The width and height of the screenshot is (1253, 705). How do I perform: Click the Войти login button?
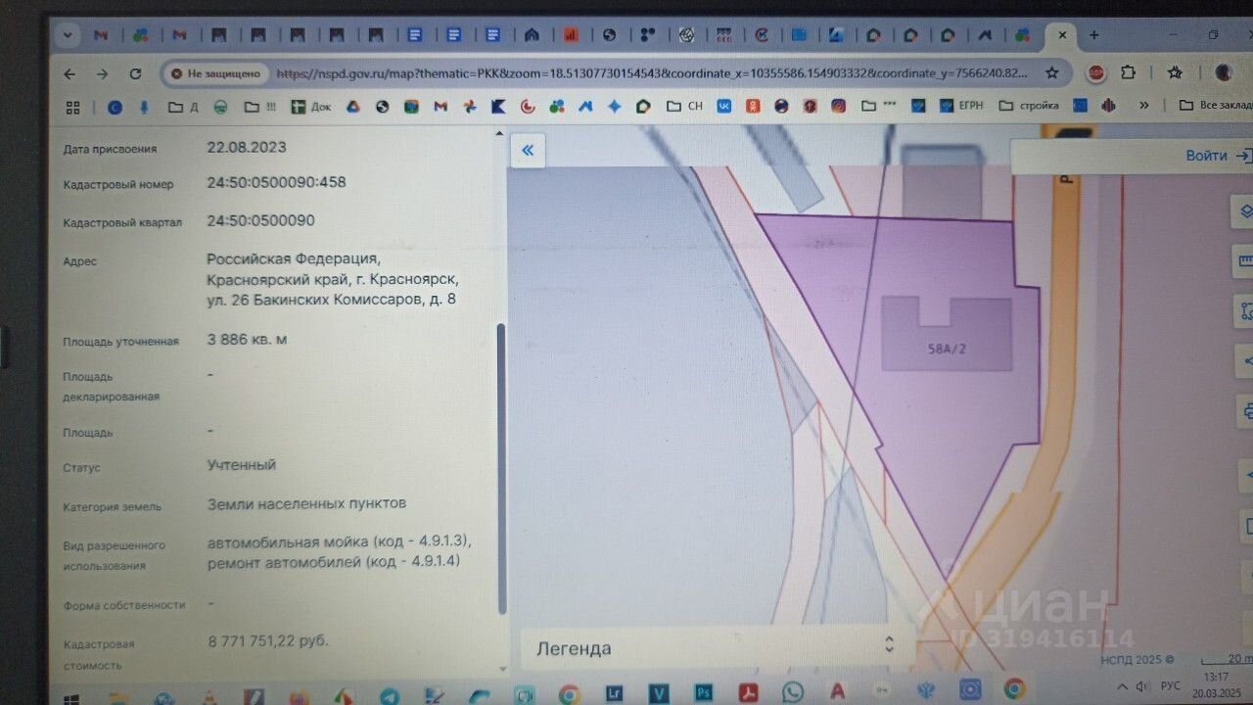[x=1217, y=156]
